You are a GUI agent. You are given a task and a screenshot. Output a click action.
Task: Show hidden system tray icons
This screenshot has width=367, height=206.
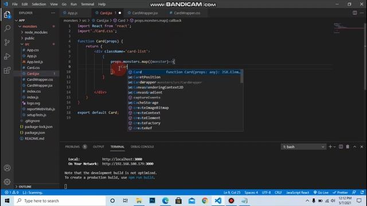click(x=307, y=201)
